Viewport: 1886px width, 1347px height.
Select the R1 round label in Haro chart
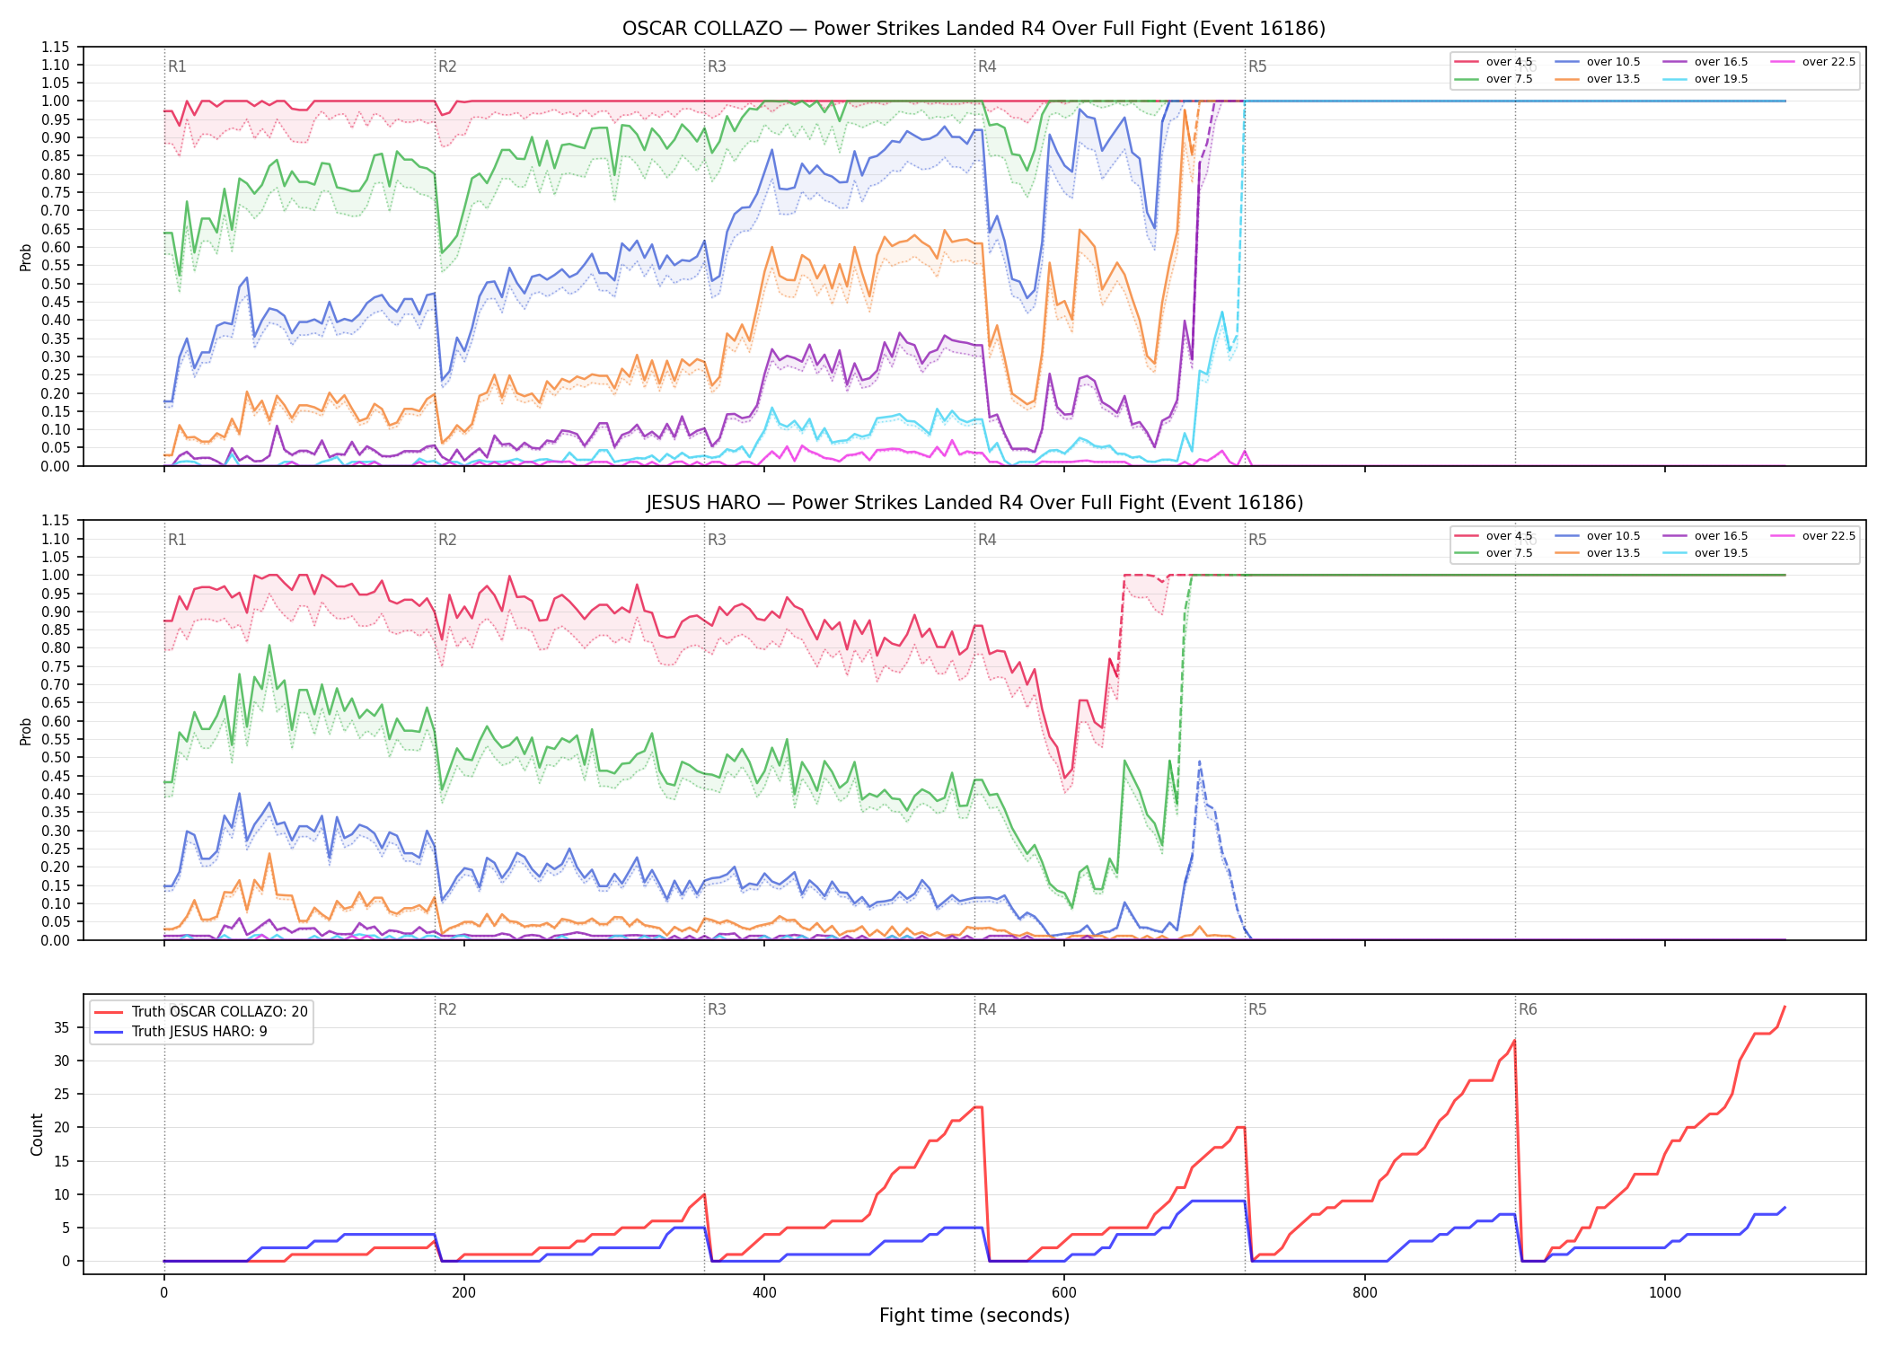click(x=177, y=540)
